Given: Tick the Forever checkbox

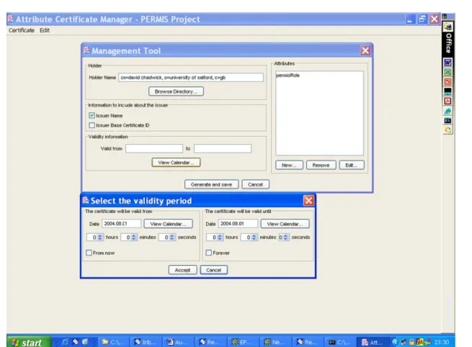Looking at the screenshot, I should (x=208, y=253).
